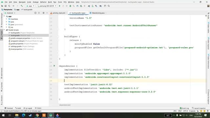The width and height of the screenshot is (210, 118).
Task: Debug the app with bug icon
Action: [70, 6]
